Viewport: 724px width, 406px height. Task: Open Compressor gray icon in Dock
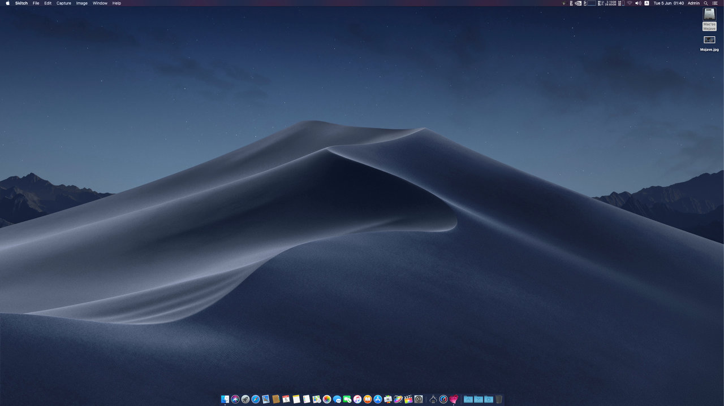pos(419,399)
